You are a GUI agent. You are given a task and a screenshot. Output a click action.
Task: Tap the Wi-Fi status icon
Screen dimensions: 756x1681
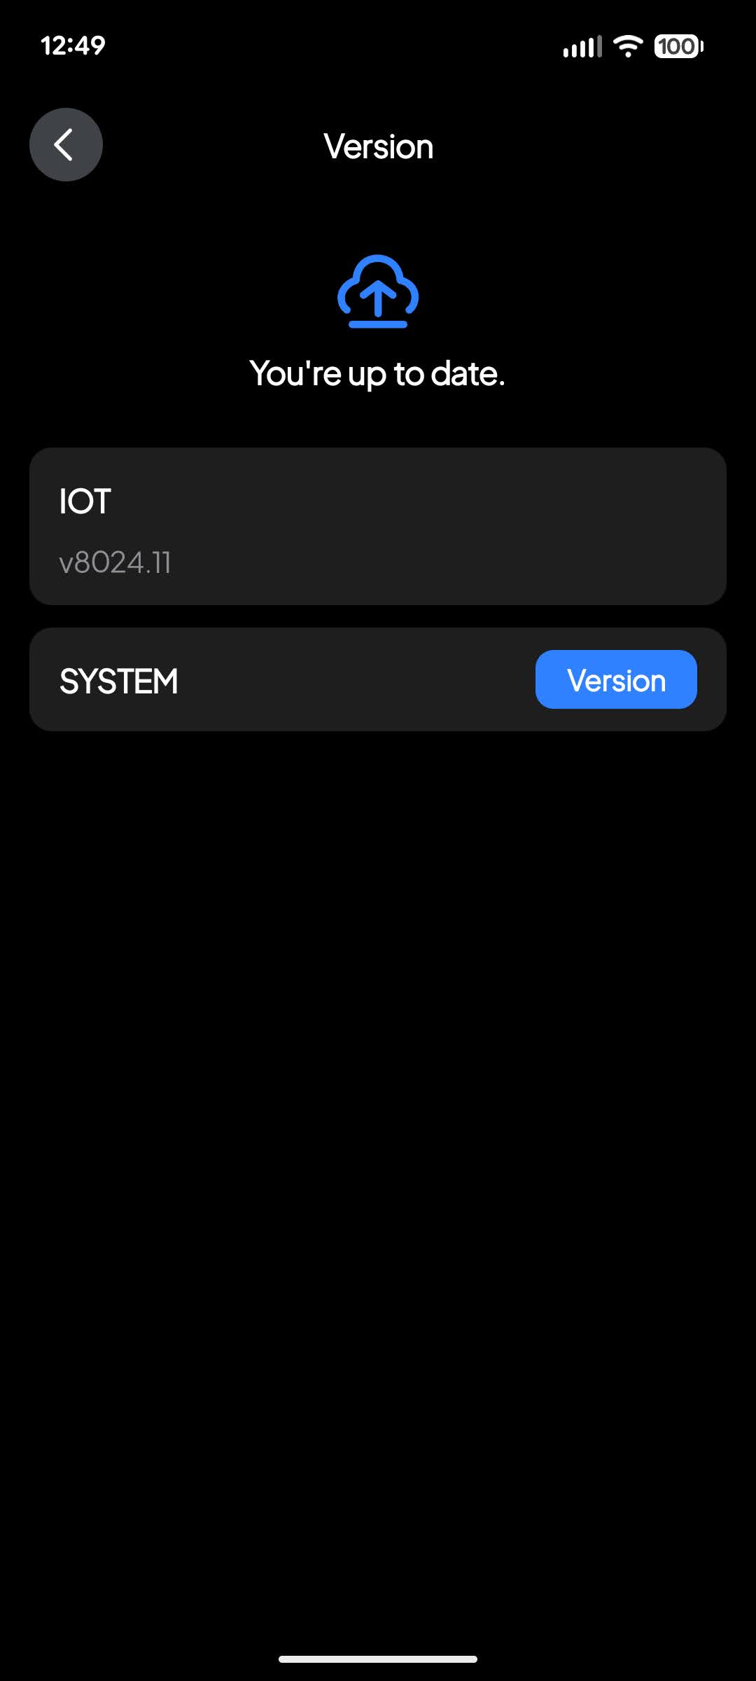(628, 46)
